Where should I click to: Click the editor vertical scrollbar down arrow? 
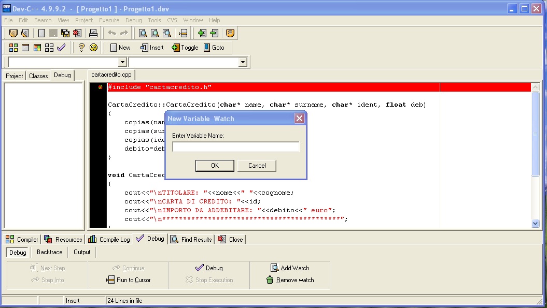[x=536, y=224]
